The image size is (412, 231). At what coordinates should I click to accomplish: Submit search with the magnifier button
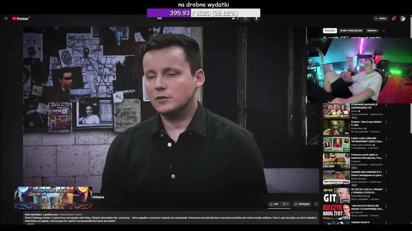pyautogui.click(x=246, y=19)
